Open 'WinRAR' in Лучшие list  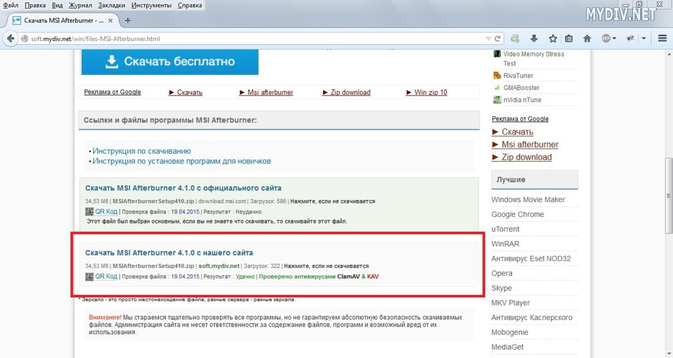pos(505,244)
